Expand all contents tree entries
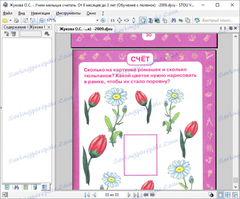 coord(6,34)
